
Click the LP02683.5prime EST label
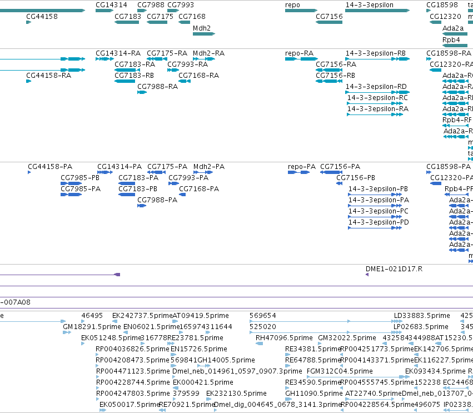pyautogui.click(x=421, y=327)
